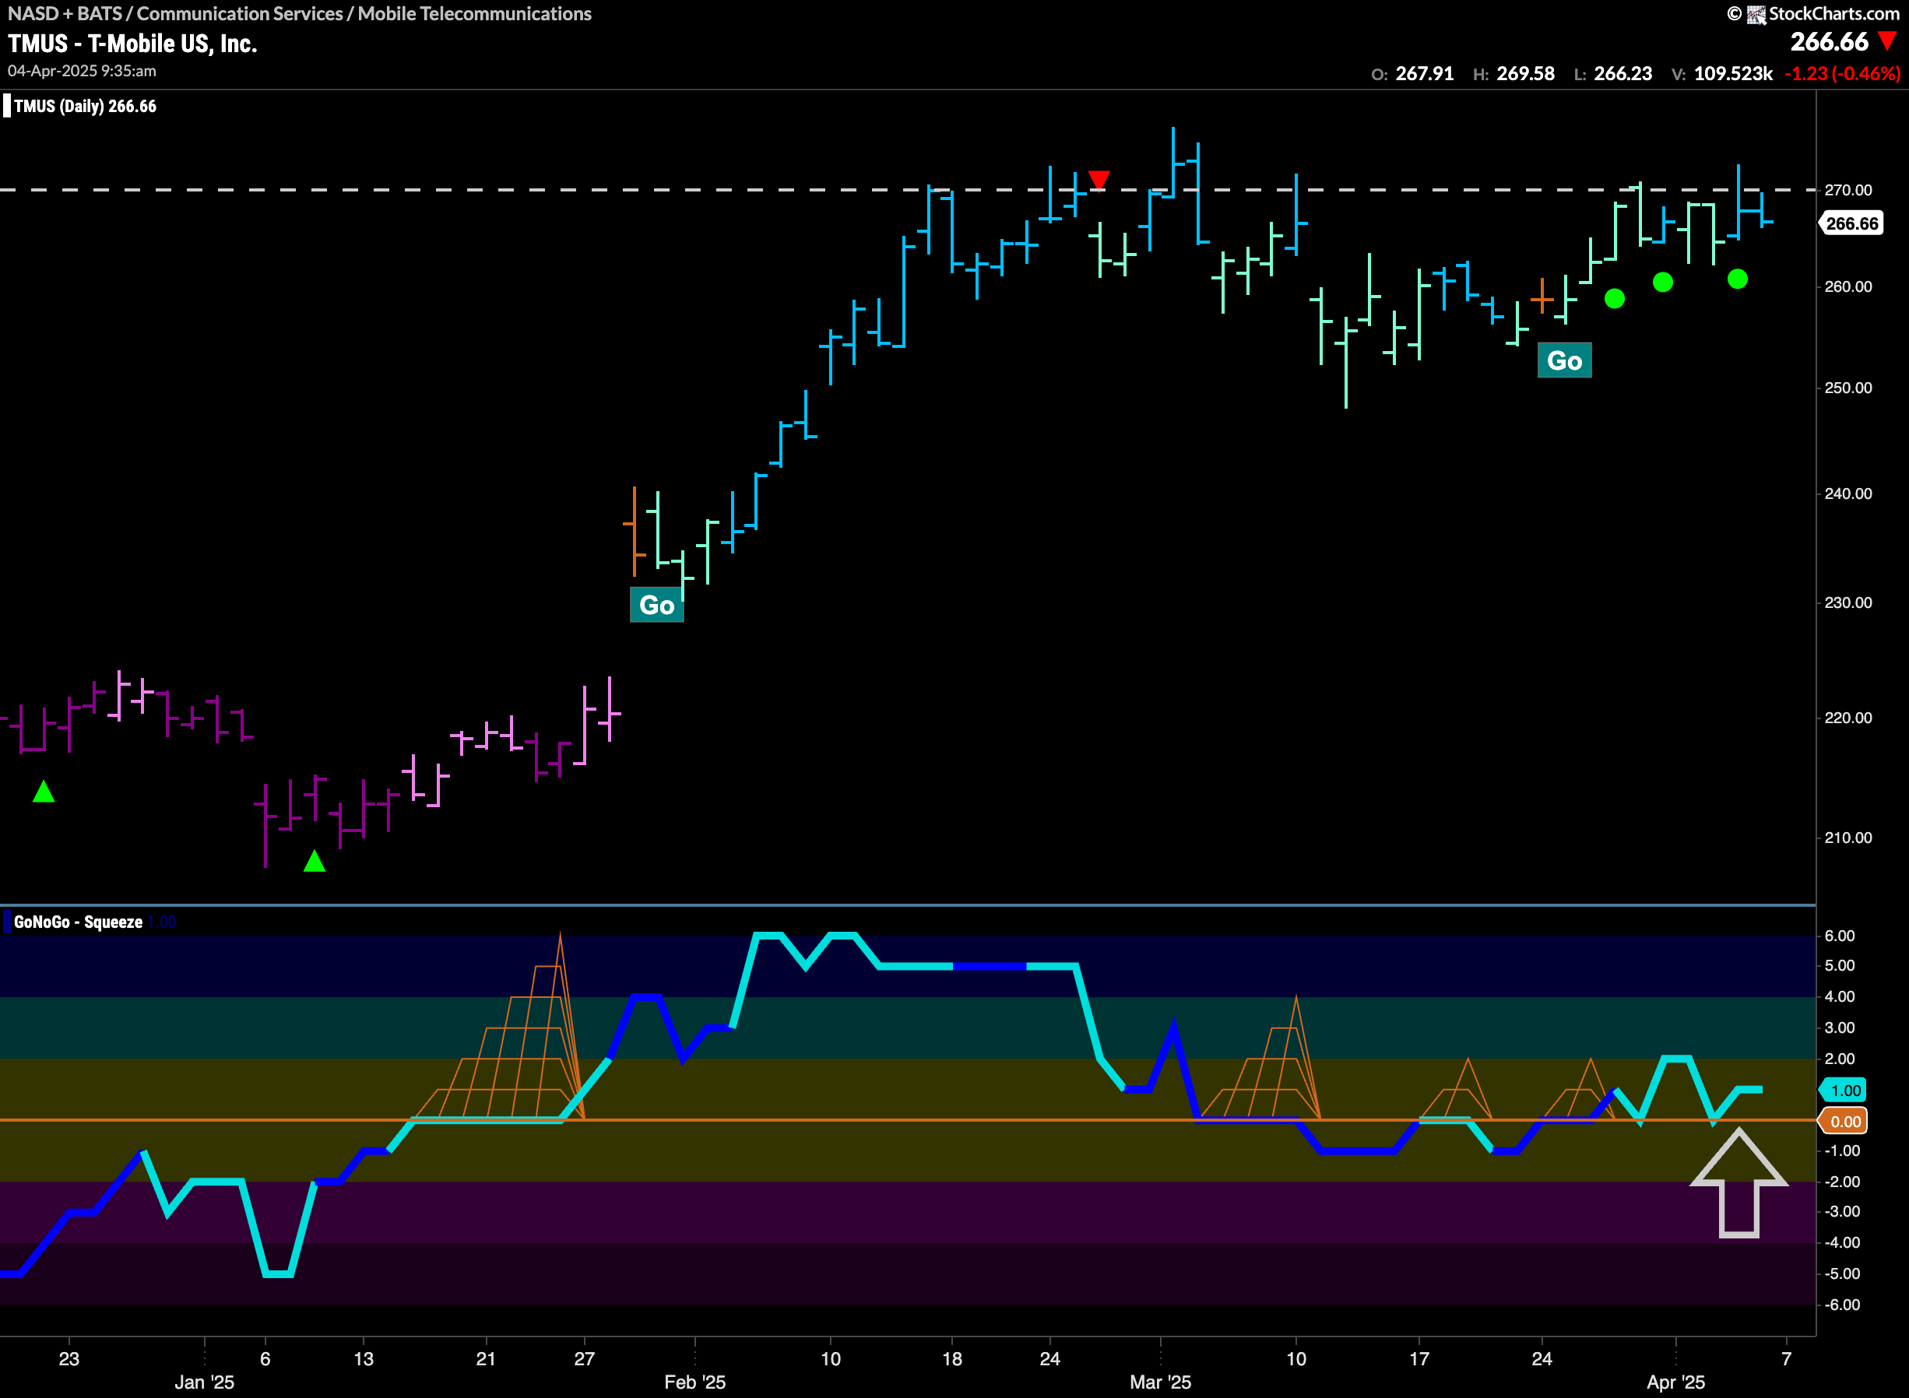Click the red down triangle next to 266.66 price
The width and height of the screenshot is (1909, 1398).
[1886, 41]
